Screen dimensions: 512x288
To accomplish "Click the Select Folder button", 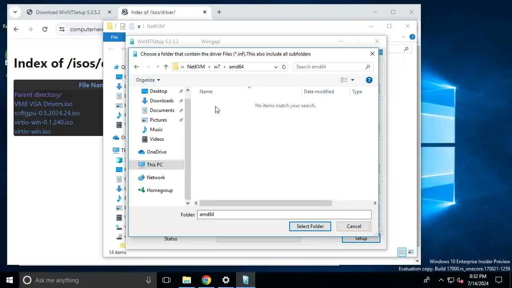I will coord(310,226).
